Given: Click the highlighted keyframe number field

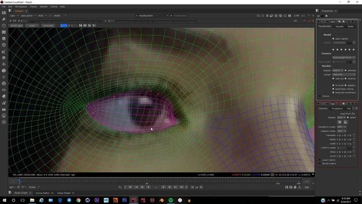Looking at the screenshot, I should [64, 25].
